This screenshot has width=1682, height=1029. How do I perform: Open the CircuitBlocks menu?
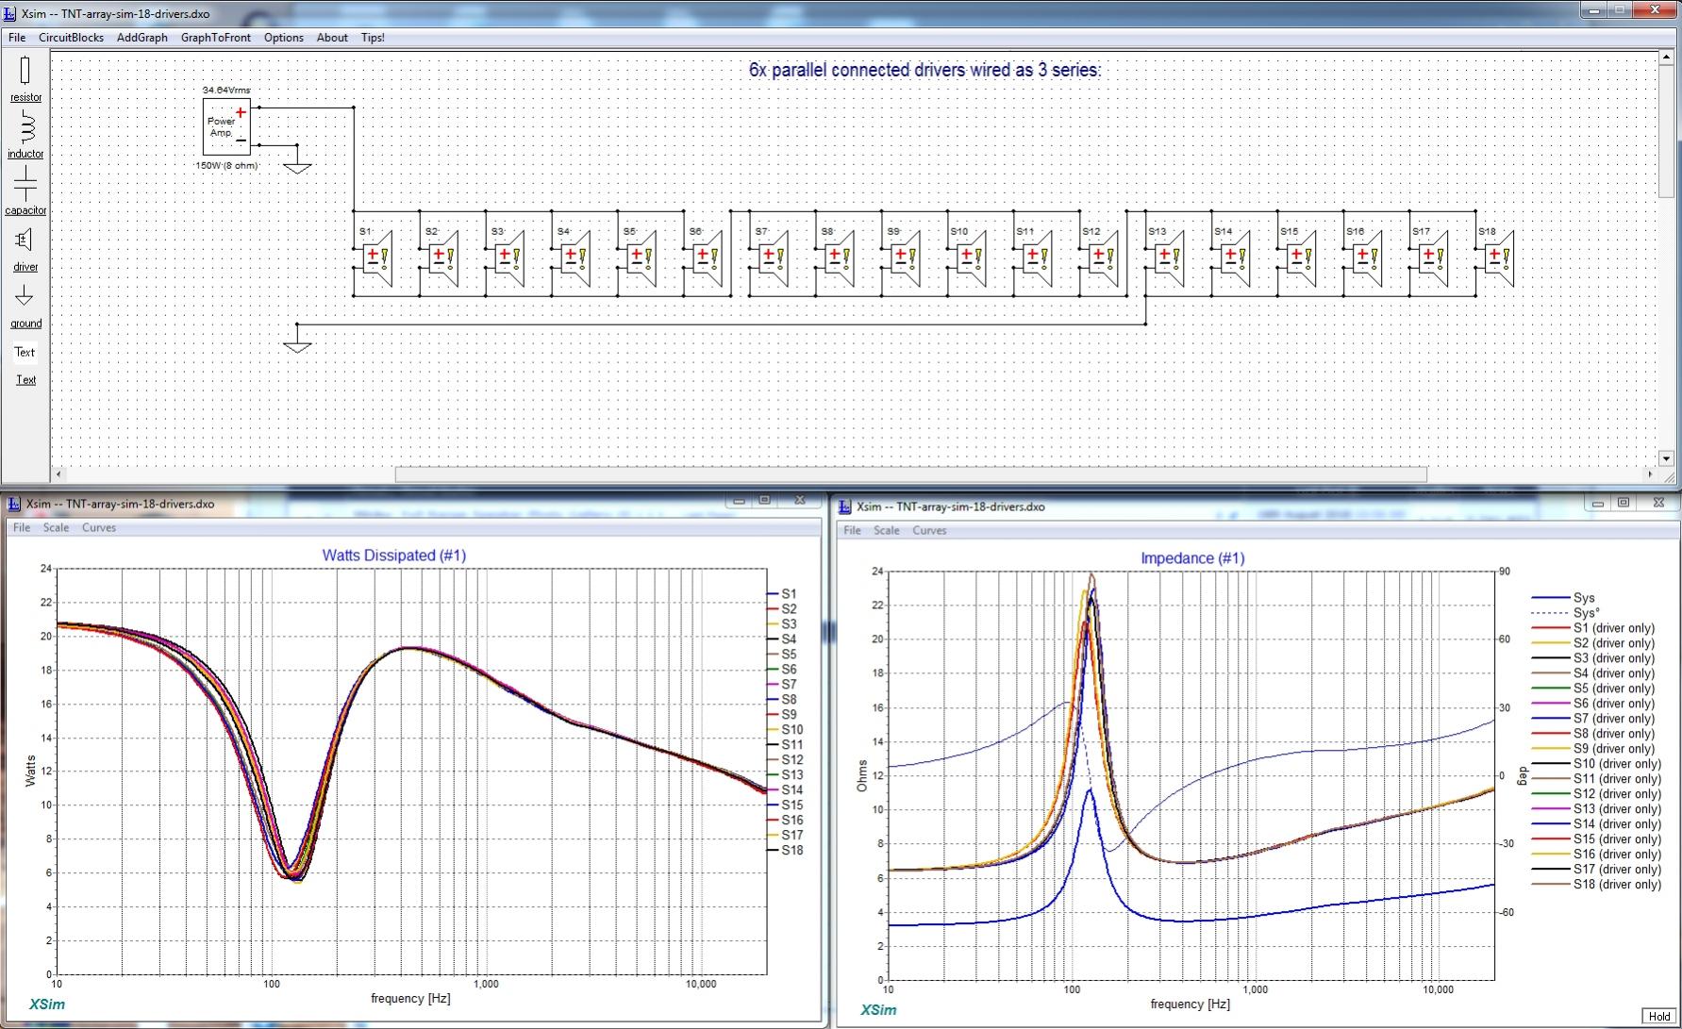pyautogui.click(x=71, y=38)
